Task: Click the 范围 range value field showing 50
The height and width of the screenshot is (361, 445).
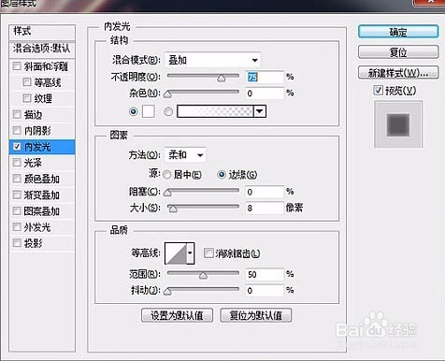Action: [265, 274]
